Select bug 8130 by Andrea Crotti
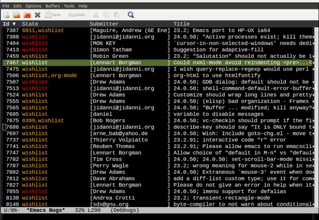 pyautogui.click(x=158, y=198)
